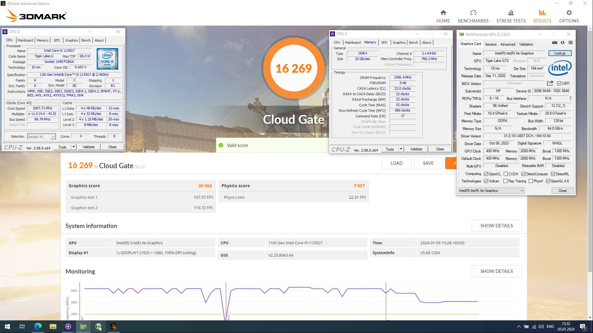The width and height of the screenshot is (593, 333).
Task: Click Lookup button in GPU-Z
Action: tap(560, 53)
